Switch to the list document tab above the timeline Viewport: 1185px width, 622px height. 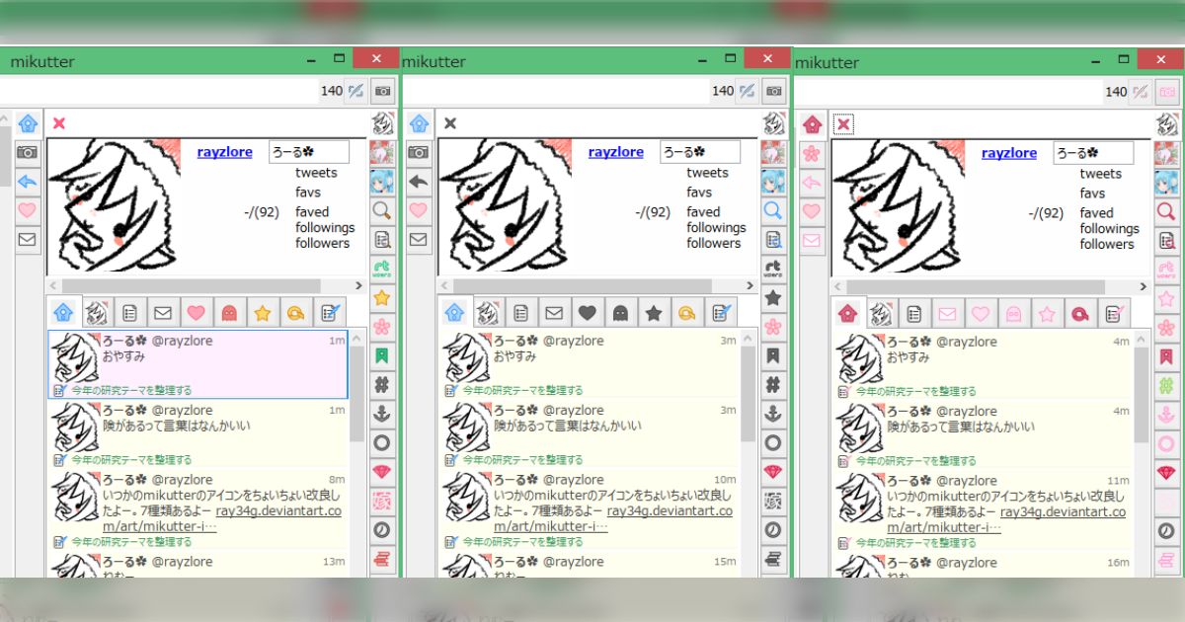[127, 312]
